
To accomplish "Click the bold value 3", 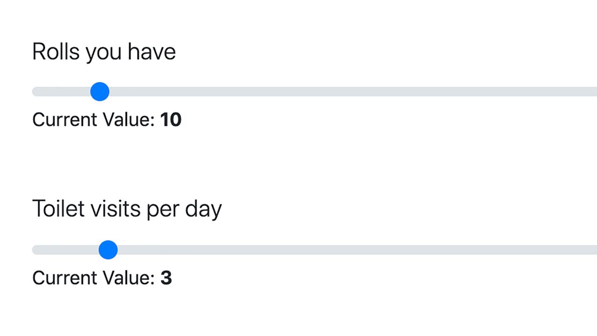I will pos(166,278).
